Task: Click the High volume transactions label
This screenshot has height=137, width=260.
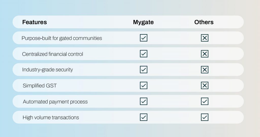Action: [x=51, y=117]
